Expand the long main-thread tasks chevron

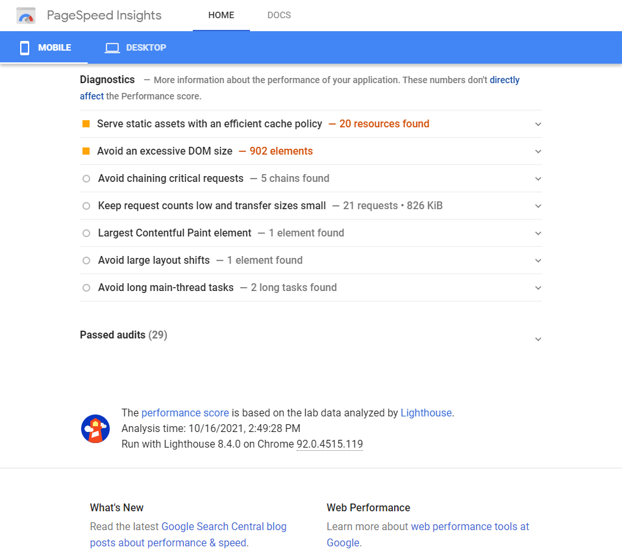(538, 288)
